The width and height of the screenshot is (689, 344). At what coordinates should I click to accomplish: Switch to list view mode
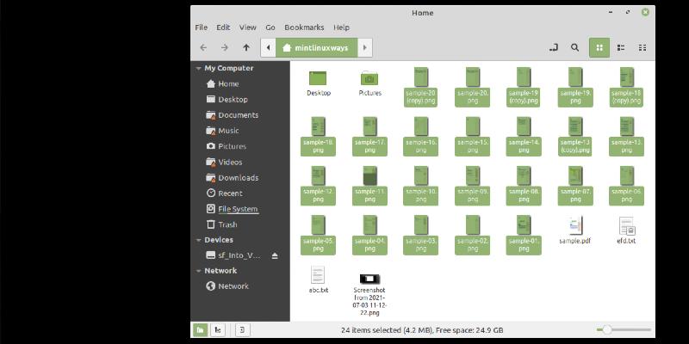click(621, 48)
